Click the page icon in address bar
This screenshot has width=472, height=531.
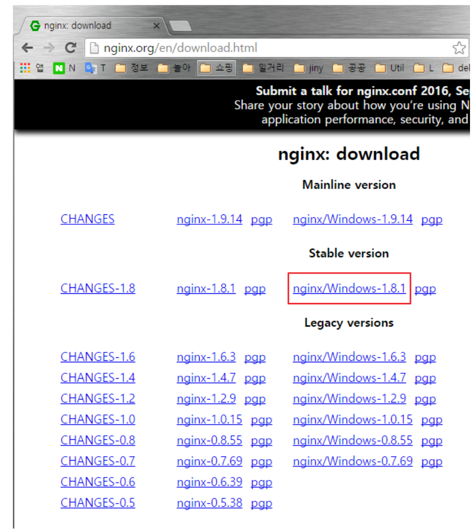94,48
